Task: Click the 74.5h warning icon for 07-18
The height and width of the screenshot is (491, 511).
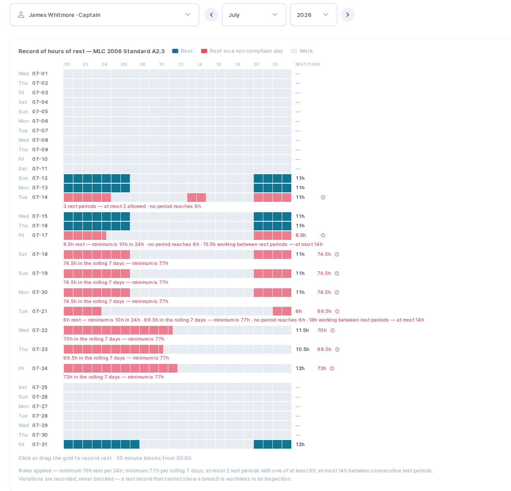Action: (337, 254)
